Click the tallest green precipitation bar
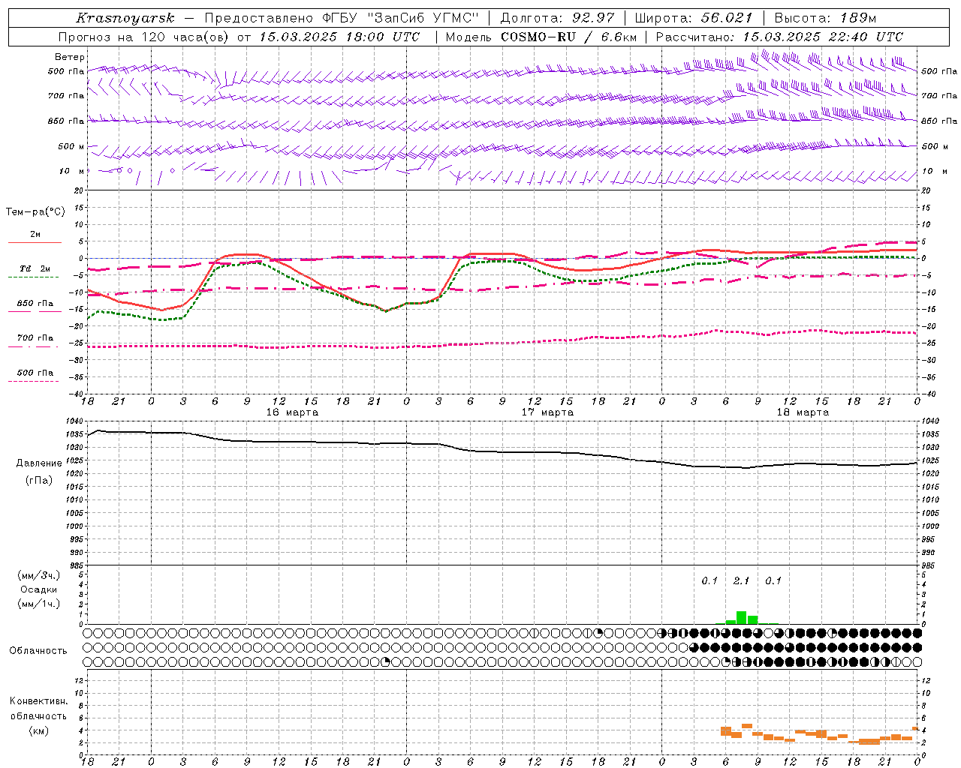This screenshot has width=961, height=768. coord(741,618)
